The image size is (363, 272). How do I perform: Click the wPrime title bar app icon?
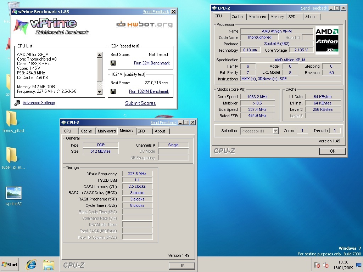click(15, 11)
